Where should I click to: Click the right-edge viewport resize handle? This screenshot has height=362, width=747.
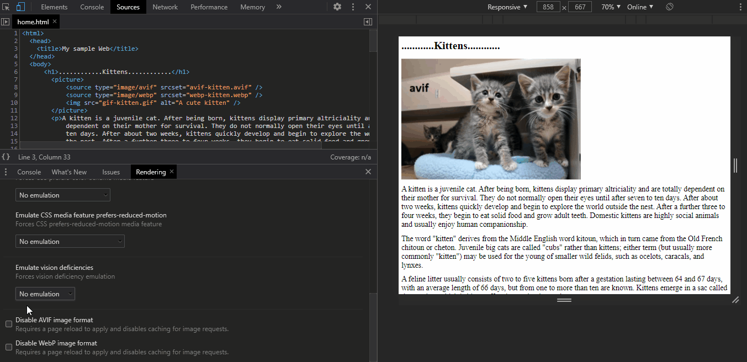735,165
